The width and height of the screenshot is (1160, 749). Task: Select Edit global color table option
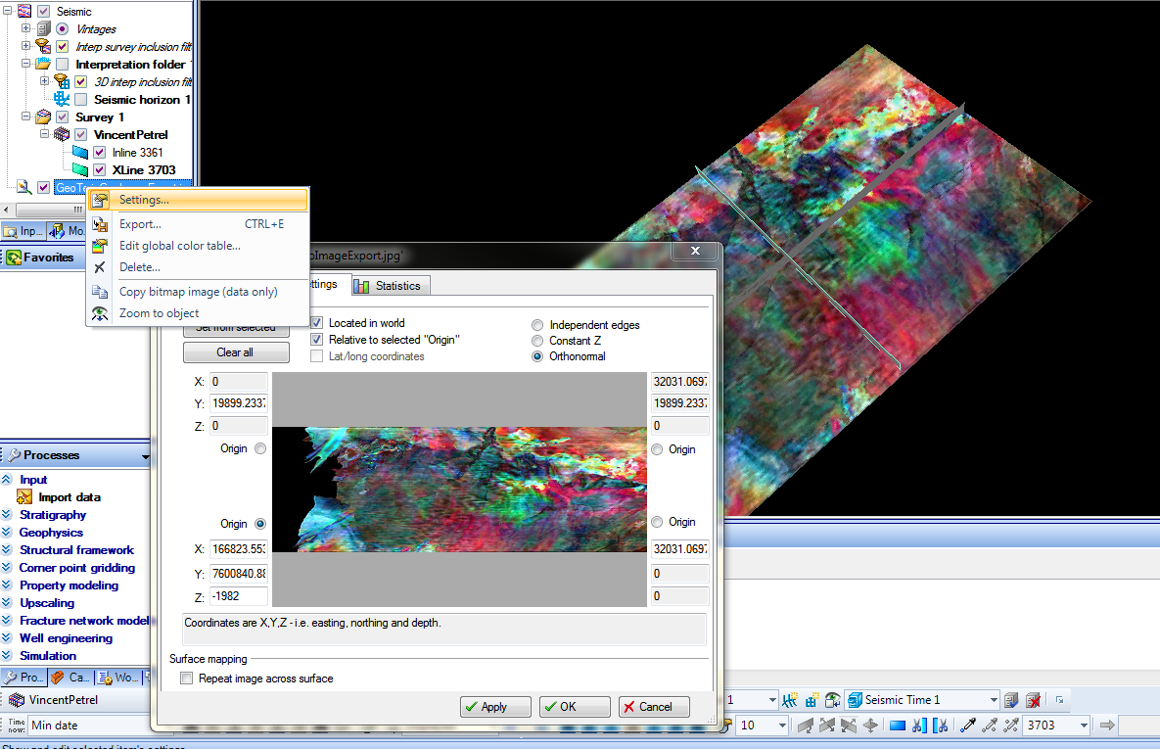[179, 246]
